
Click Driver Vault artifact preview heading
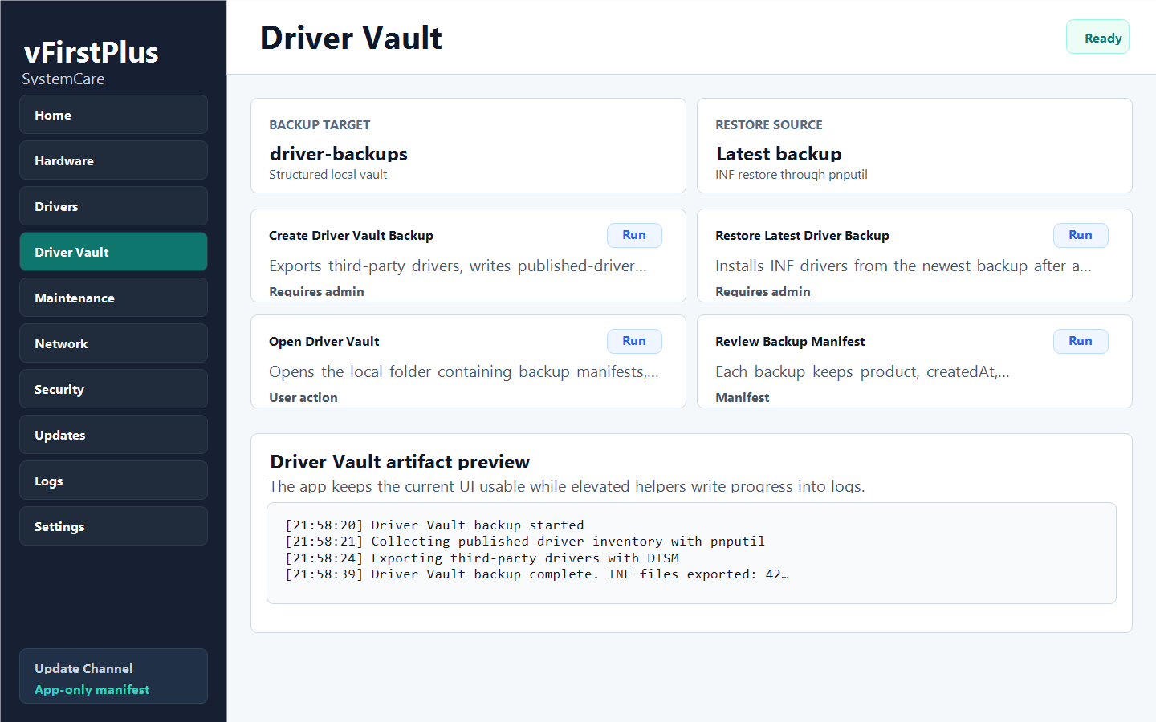pyautogui.click(x=400, y=462)
